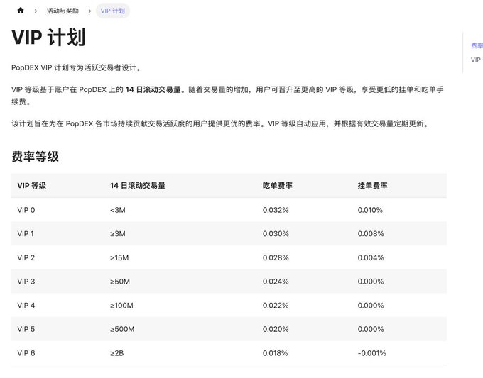Select the 0.008% maker fee cell
This screenshot has height=378, width=483.
(371, 234)
